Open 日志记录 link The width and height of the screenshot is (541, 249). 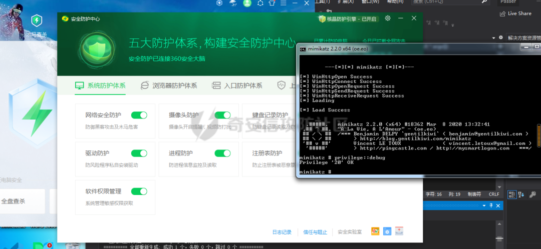(x=282, y=232)
